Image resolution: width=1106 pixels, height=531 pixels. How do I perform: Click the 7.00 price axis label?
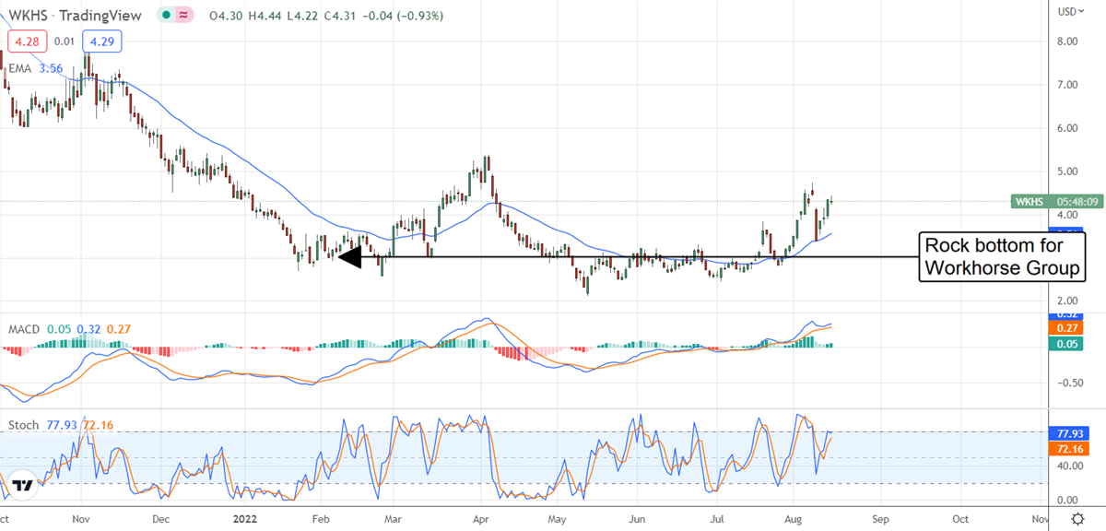point(1067,85)
